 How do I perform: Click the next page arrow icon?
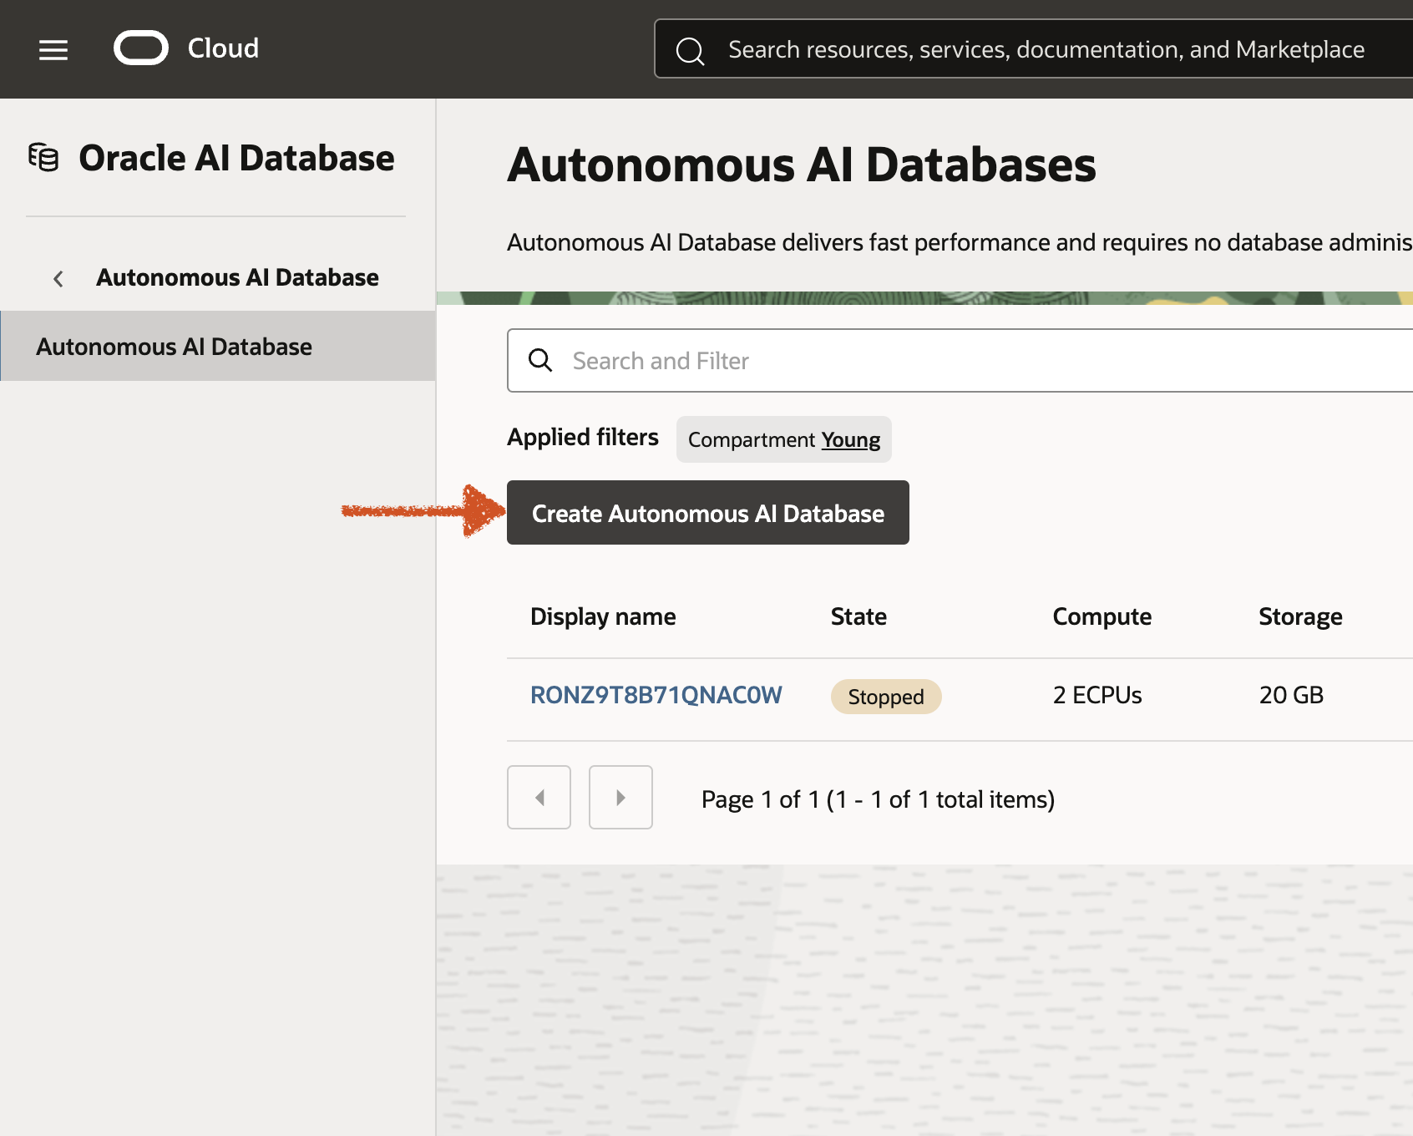pos(620,798)
